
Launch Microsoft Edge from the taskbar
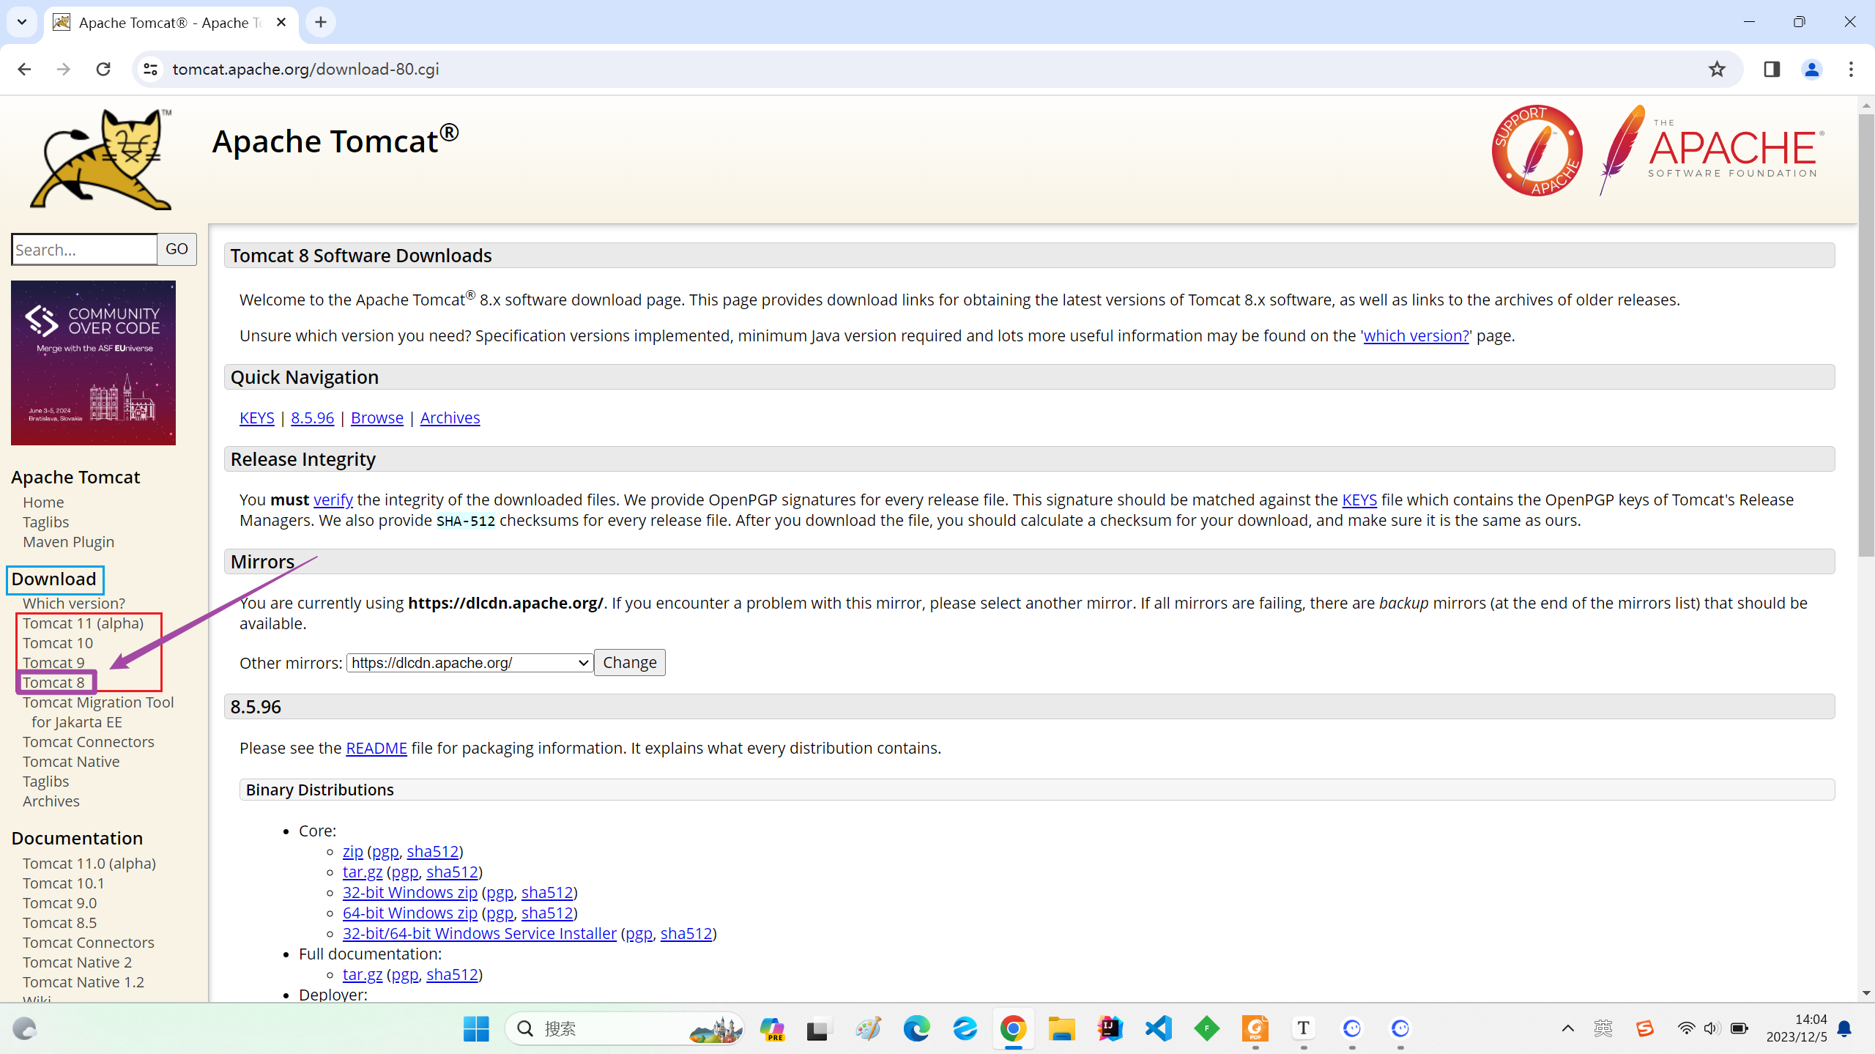[916, 1028]
